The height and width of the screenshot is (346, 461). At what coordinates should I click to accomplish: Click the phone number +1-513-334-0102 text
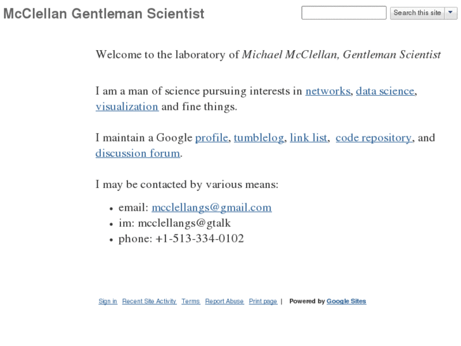[199, 239]
